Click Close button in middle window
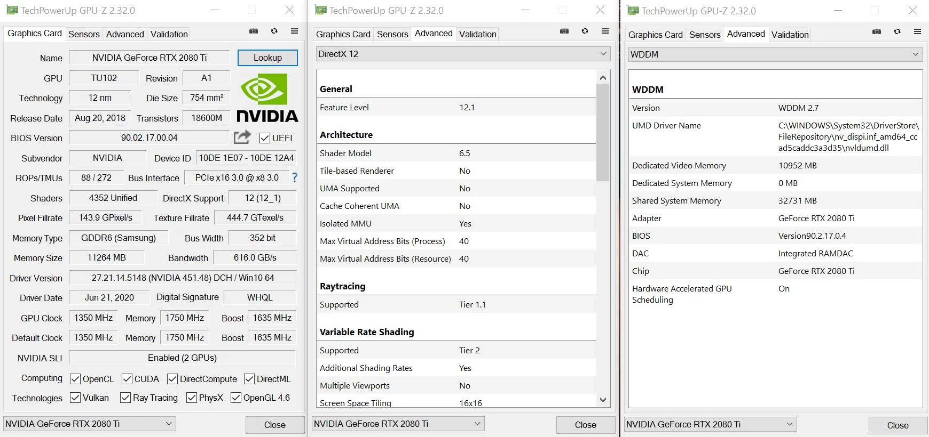The height and width of the screenshot is (437, 929). [x=586, y=425]
